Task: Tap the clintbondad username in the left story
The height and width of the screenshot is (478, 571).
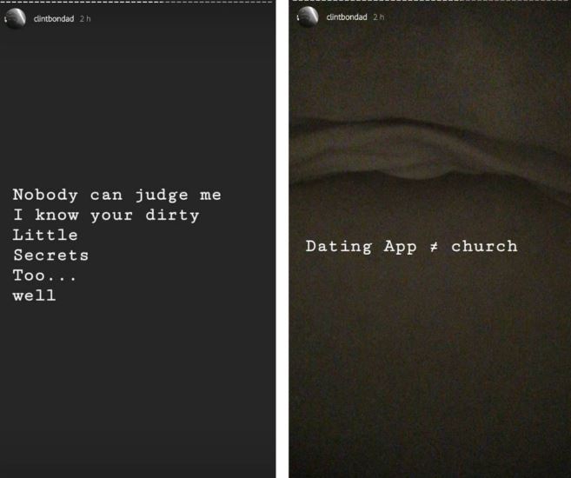Action: (x=54, y=18)
